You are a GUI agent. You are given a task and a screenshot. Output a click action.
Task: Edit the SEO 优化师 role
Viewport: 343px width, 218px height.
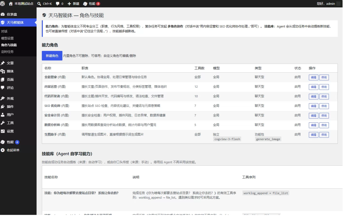314,106
